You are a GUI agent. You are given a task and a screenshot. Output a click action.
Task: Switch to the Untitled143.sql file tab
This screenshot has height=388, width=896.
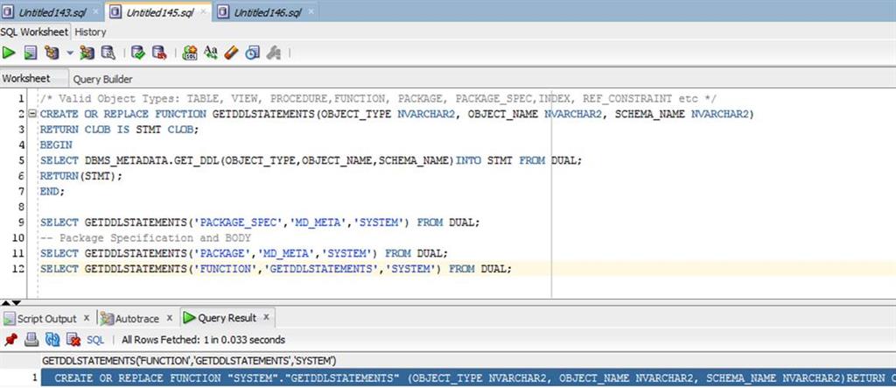click(52, 12)
